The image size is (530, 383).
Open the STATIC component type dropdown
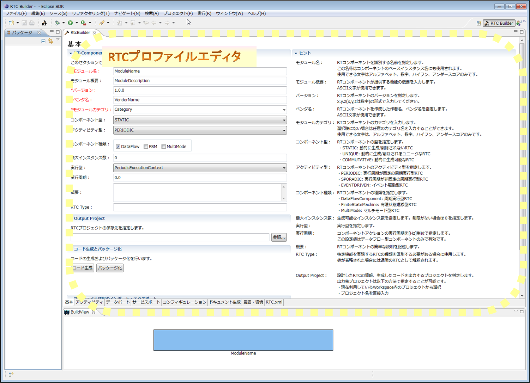(x=200, y=120)
